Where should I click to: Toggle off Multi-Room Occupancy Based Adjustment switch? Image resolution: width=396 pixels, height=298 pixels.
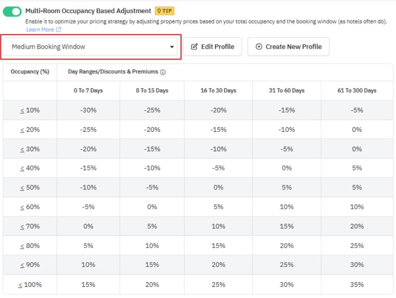pyautogui.click(x=12, y=11)
